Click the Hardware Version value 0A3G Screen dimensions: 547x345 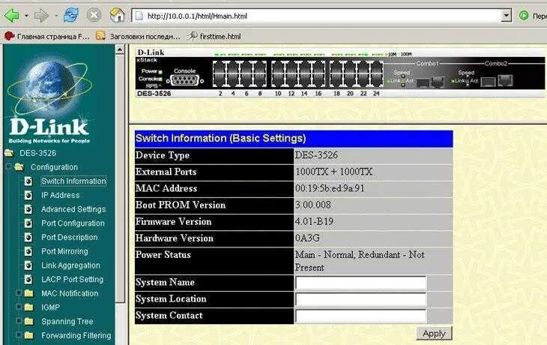(x=307, y=238)
